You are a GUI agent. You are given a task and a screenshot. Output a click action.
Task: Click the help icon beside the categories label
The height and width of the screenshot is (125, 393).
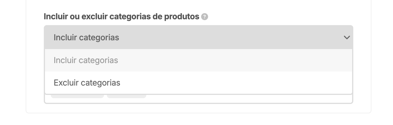(205, 17)
